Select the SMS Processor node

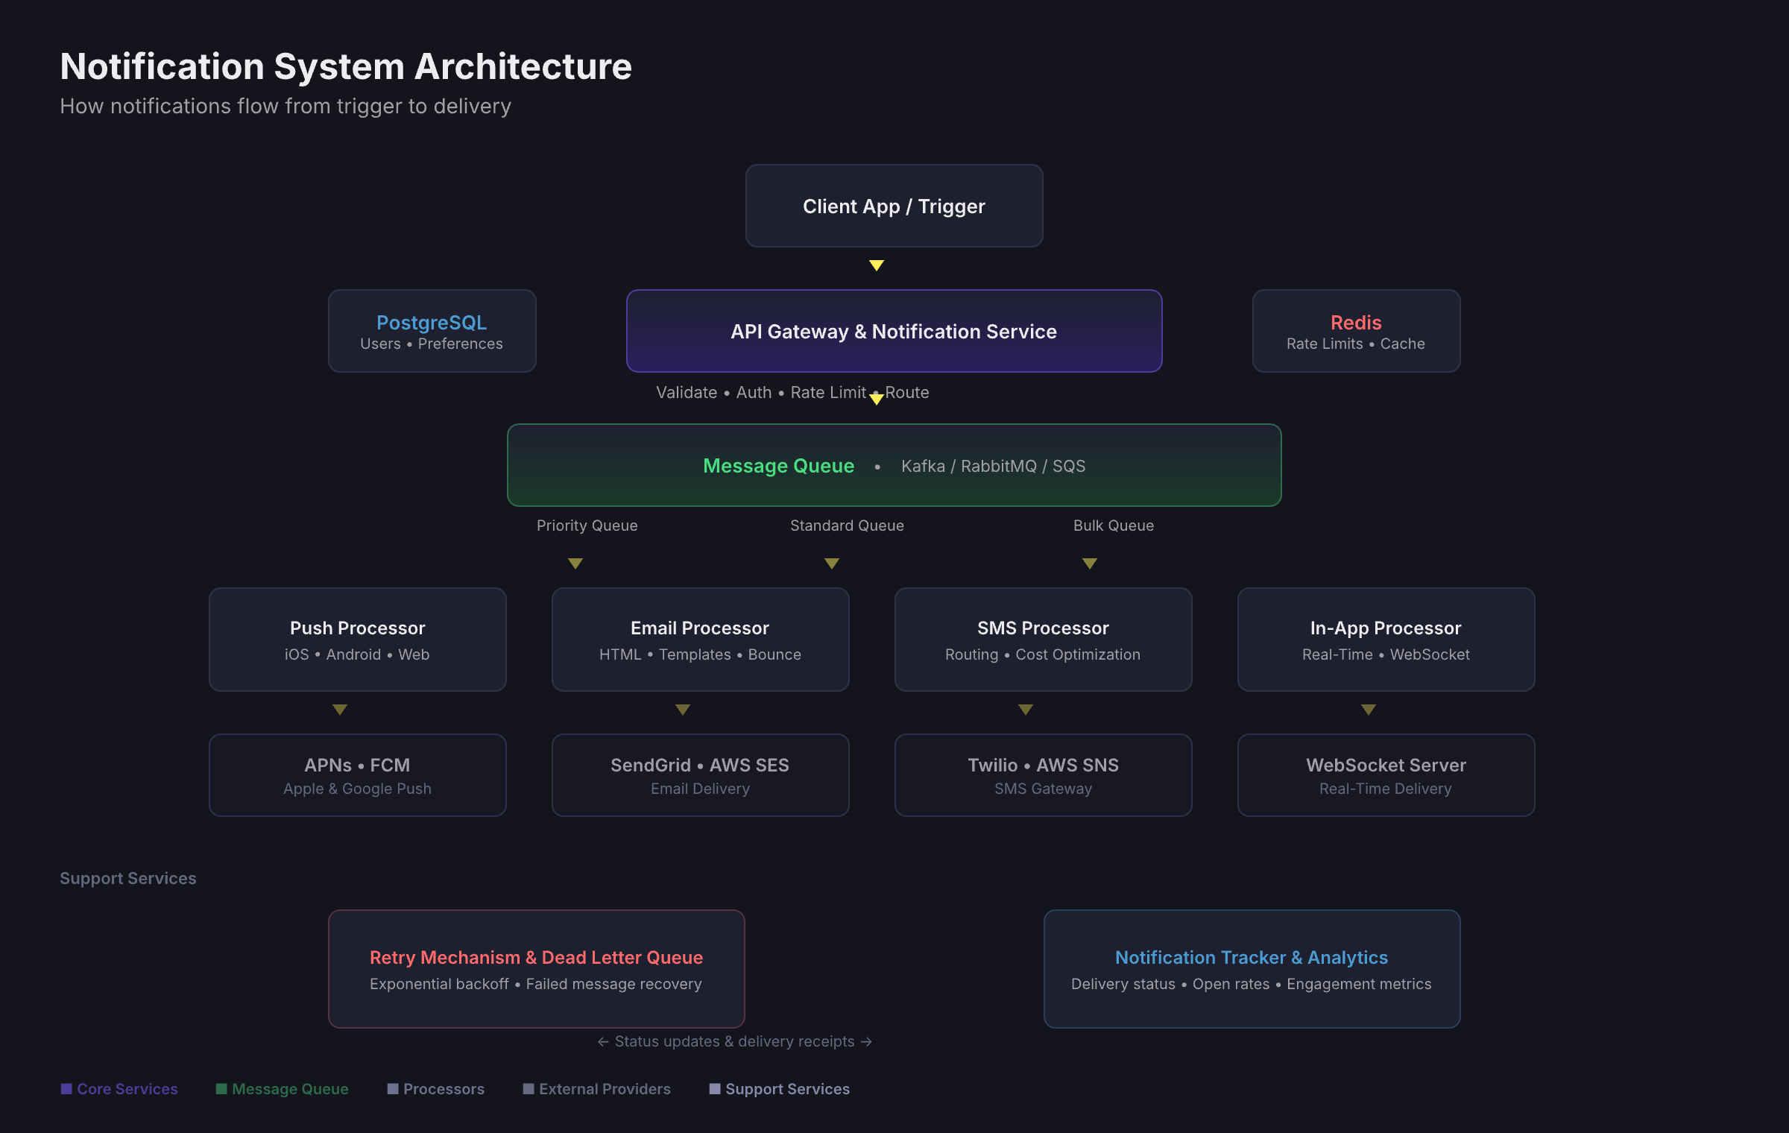(x=1042, y=639)
